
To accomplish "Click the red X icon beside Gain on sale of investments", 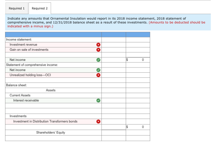I will click(98, 49).
